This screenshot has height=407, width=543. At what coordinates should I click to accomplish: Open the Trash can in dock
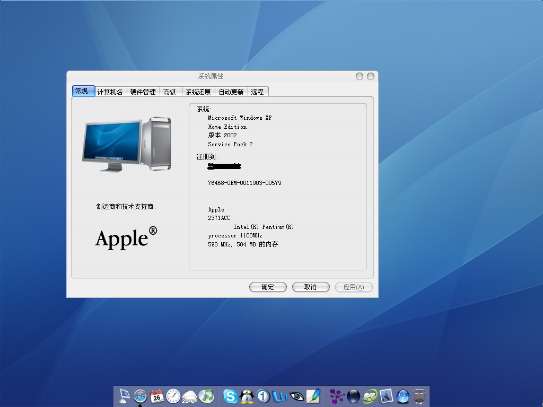[x=419, y=396]
